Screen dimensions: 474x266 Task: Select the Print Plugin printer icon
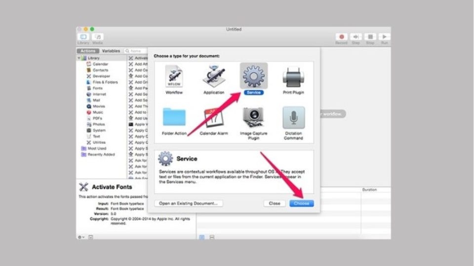[293, 77]
